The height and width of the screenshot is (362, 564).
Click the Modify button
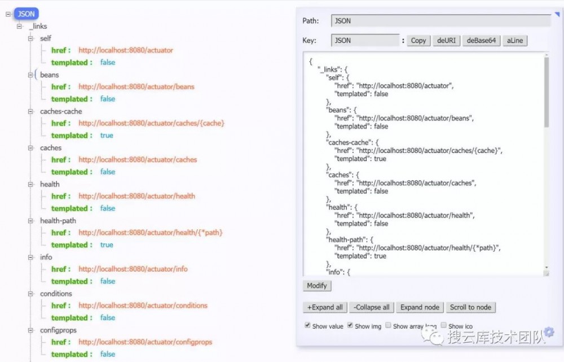click(317, 286)
